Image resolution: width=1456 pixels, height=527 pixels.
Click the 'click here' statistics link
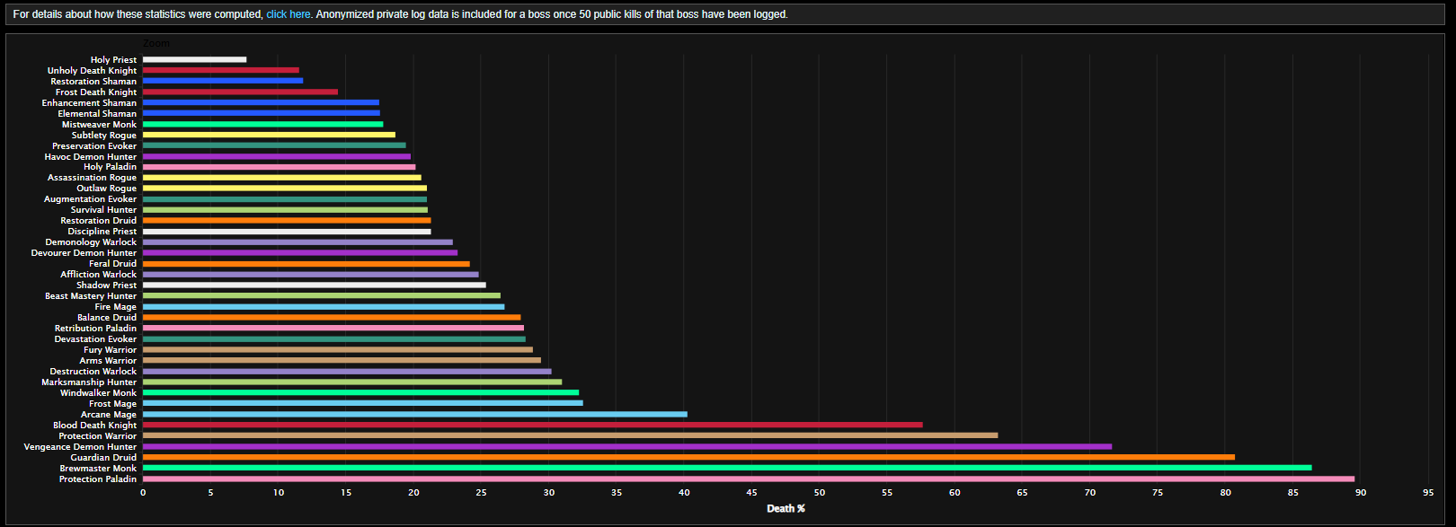(x=288, y=14)
